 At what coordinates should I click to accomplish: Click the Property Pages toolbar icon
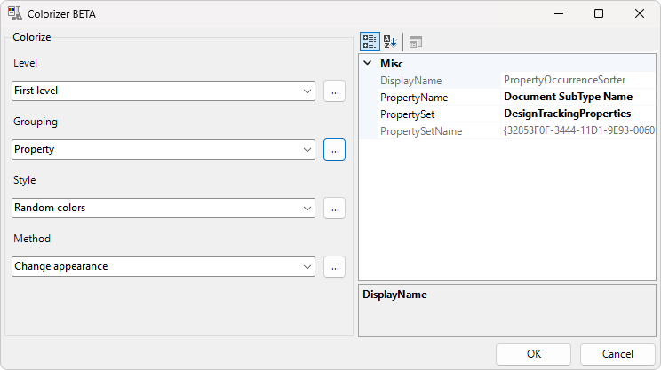pyautogui.click(x=416, y=42)
